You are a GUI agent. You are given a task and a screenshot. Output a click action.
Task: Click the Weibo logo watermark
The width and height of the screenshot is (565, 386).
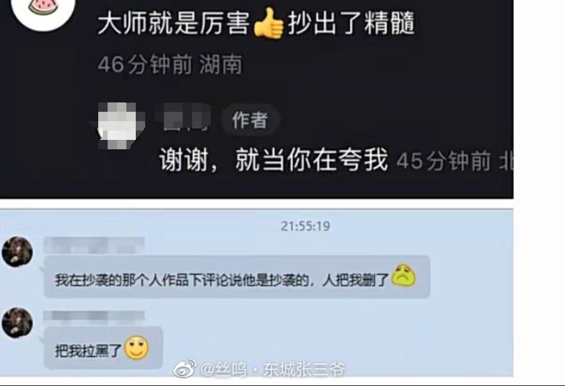185,369
